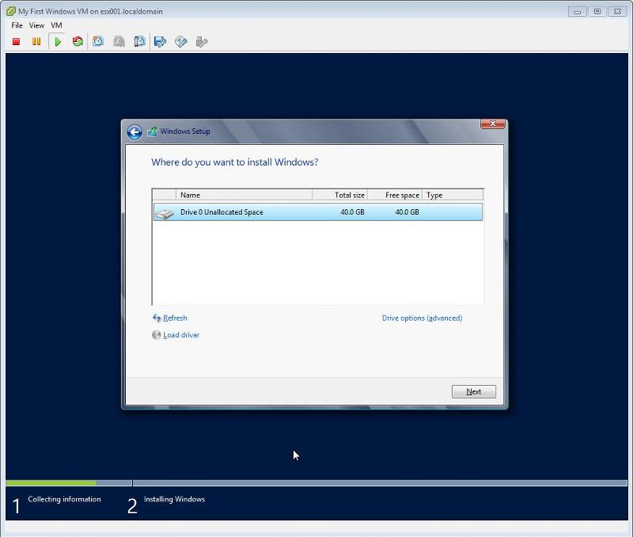The image size is (633, 537).
Task: Click the green setup progress bar
Action: click(51, 483)
